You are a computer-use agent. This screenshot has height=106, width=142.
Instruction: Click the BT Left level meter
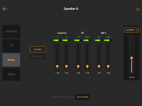coord(78,40)
